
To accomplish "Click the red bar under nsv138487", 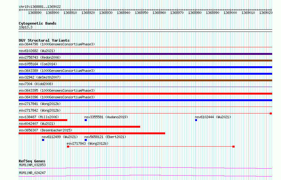I will (x=43, y=120).
